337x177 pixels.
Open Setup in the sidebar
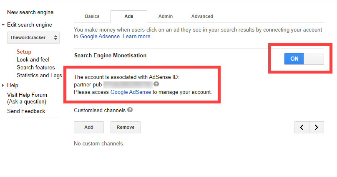tap(24, 52)
